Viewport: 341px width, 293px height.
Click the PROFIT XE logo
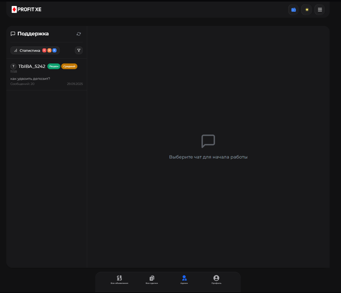[27, 9]
